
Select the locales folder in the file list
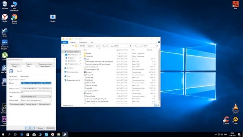click(x=88, y=53)
